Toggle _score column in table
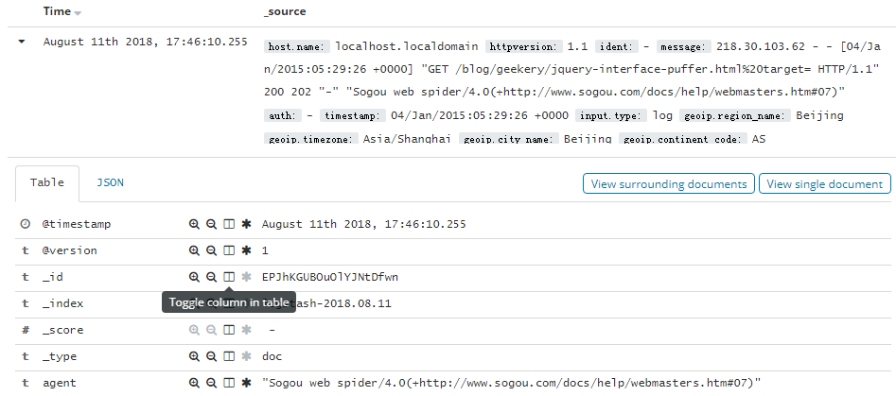 point(229,330)
